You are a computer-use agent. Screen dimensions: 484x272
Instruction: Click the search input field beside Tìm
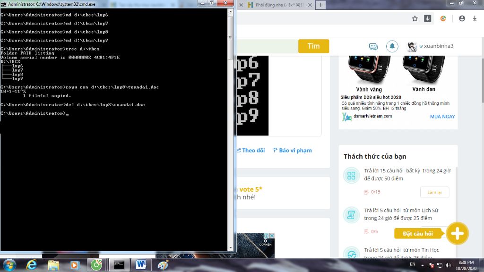[x=268, y=46]
